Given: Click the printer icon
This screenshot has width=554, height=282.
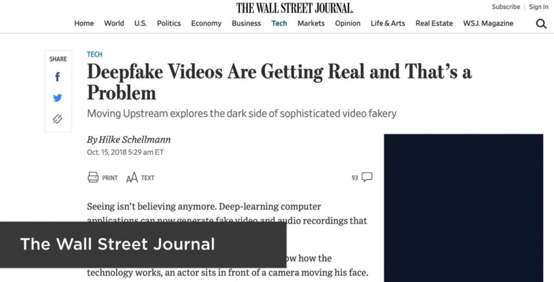Looking at the screenshot, I should [93, 177].
